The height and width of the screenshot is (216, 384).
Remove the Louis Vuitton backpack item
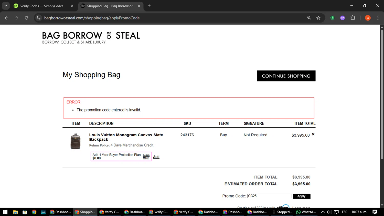[x=313, y=134]
